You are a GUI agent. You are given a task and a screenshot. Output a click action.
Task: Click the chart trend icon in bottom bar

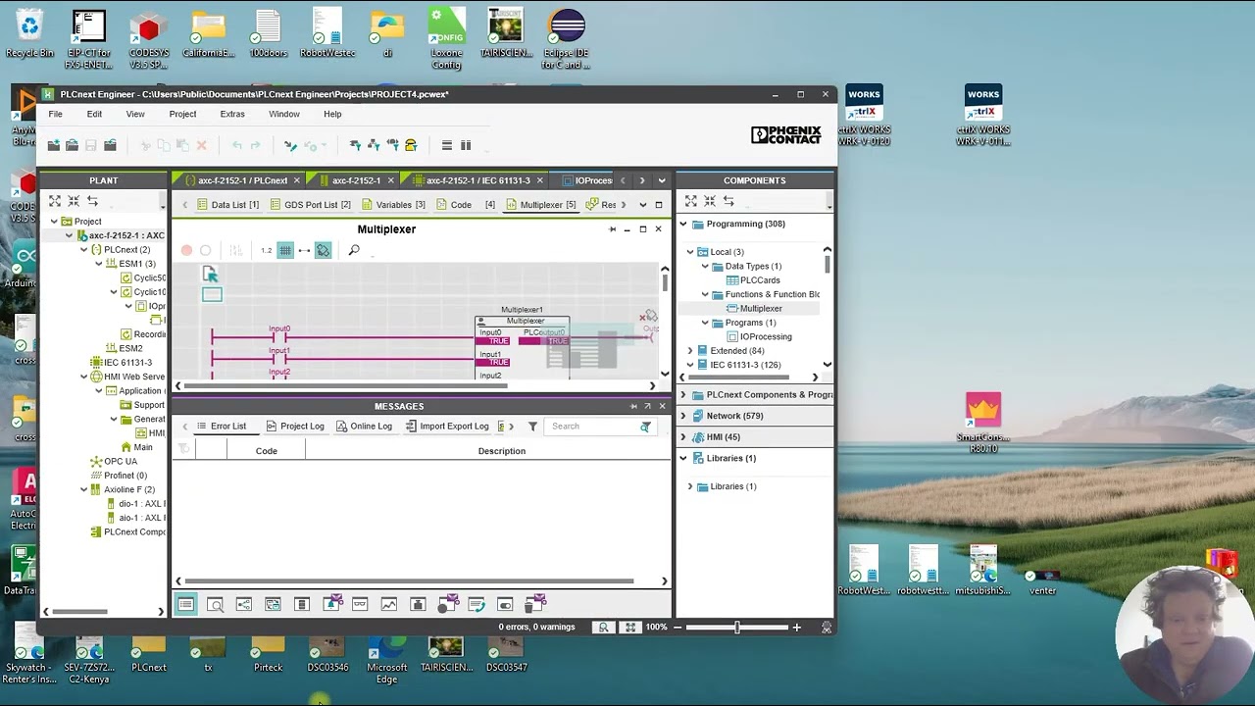click(x=389, y=604)
